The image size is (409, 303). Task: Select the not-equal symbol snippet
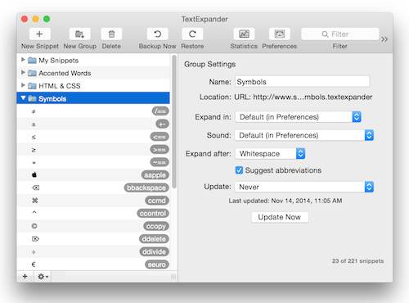[x=34, y=111]
